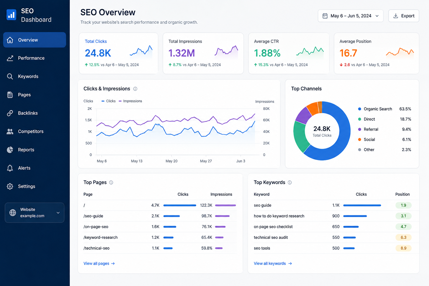
Task: Select the Total Clicks metric card
Action: coord(118,53)
